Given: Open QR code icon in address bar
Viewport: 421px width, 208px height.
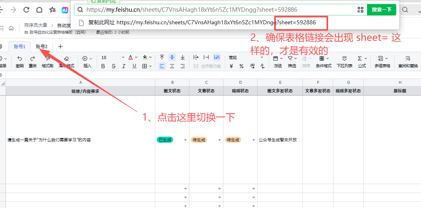Looking at the screenshot, I should pos(360,10).
